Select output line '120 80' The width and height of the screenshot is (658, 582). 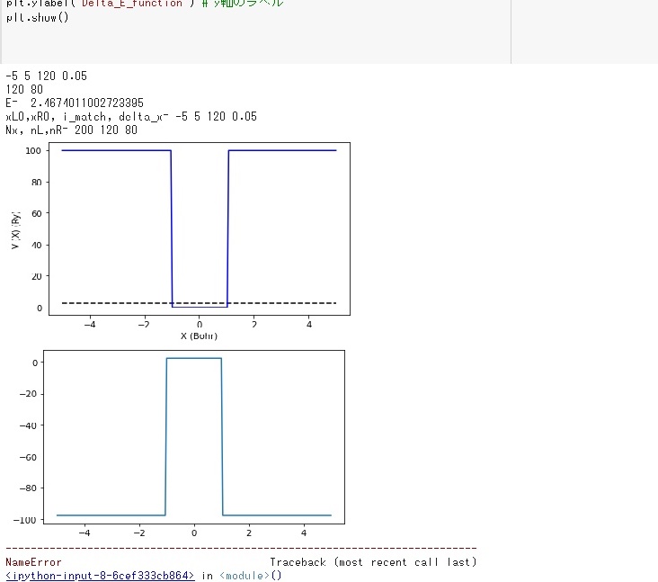tap(24, 89)
